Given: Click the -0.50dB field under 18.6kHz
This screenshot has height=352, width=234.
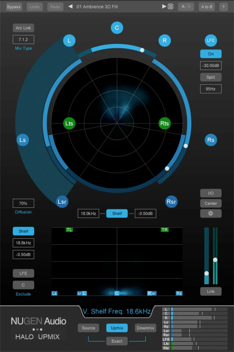Looking at the screenshot, I should coord(23,255).
